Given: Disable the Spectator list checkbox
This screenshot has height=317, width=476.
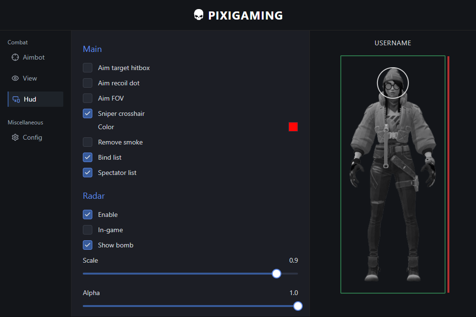Looking at the screenshot, I should [88, 173].
